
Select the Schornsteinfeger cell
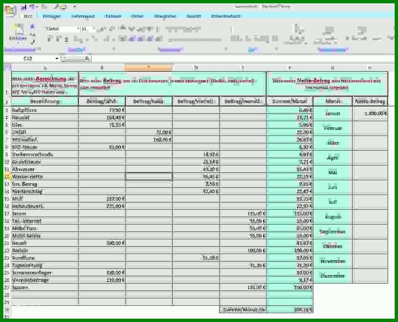[45, 273]
